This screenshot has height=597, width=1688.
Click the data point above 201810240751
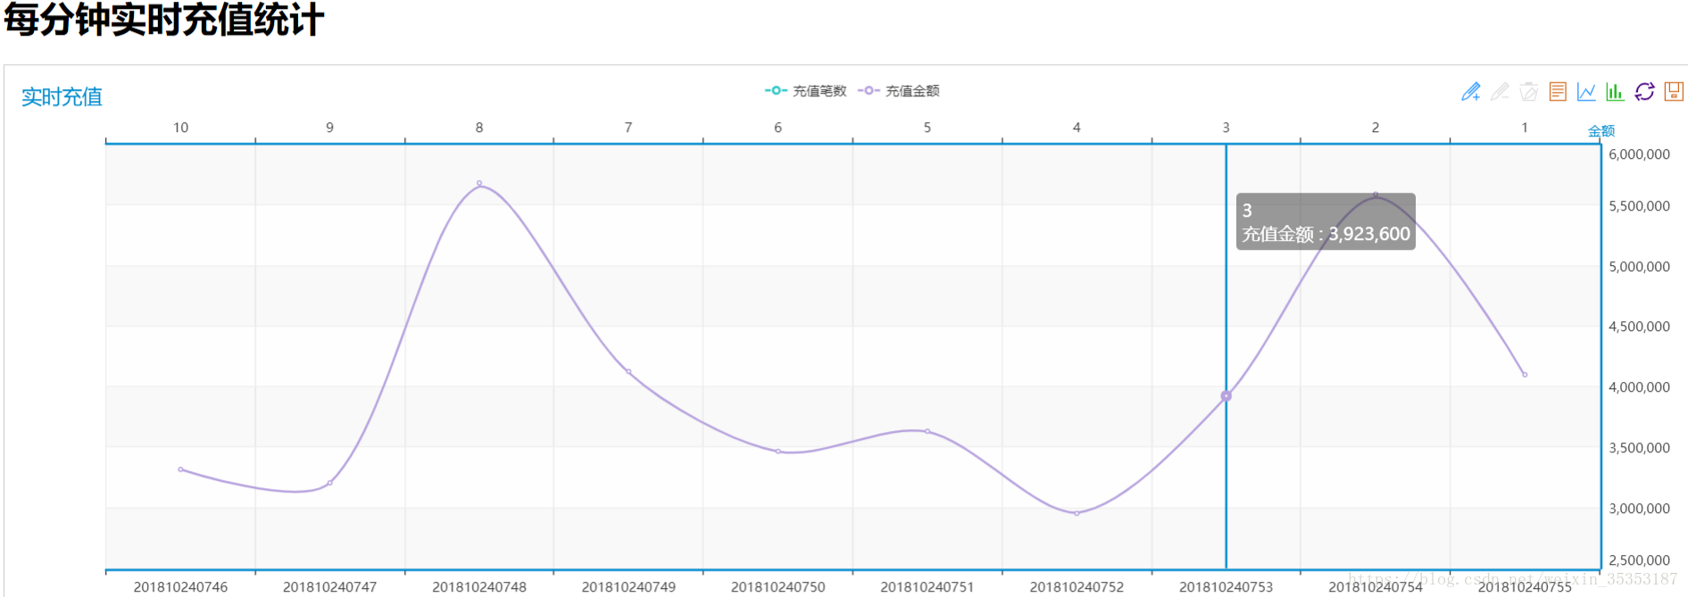(x=927, y=431)
